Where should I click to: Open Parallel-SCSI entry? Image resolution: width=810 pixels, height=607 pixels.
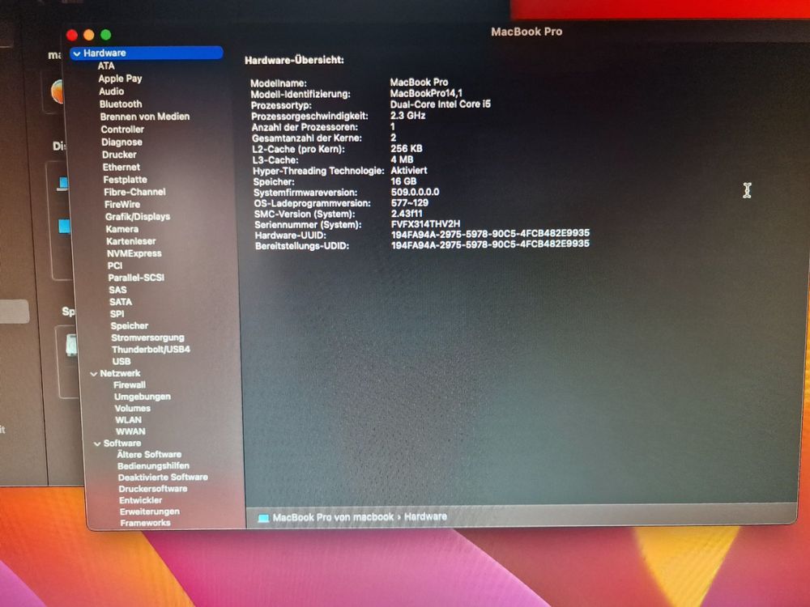[136, 278]
